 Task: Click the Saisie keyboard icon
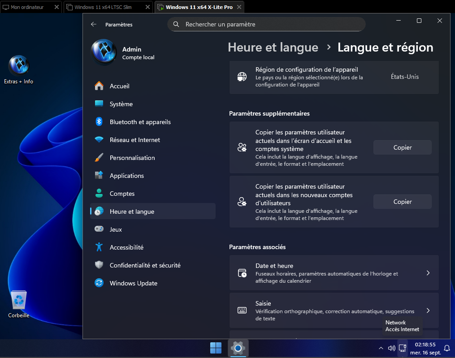click(x=242, y=311)
